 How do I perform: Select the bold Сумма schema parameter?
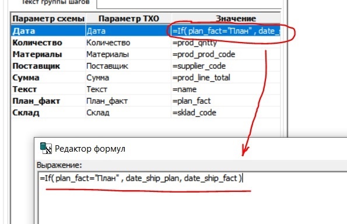[48, 78]
